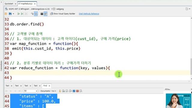Toggle the highlighted blue refresh-tab icon
This screenshot has width=192, height=108.
point(36,14)
